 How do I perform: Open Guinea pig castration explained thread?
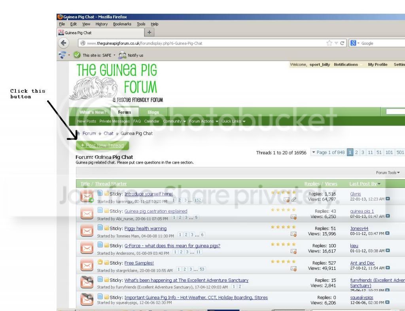tap(156, 211)
